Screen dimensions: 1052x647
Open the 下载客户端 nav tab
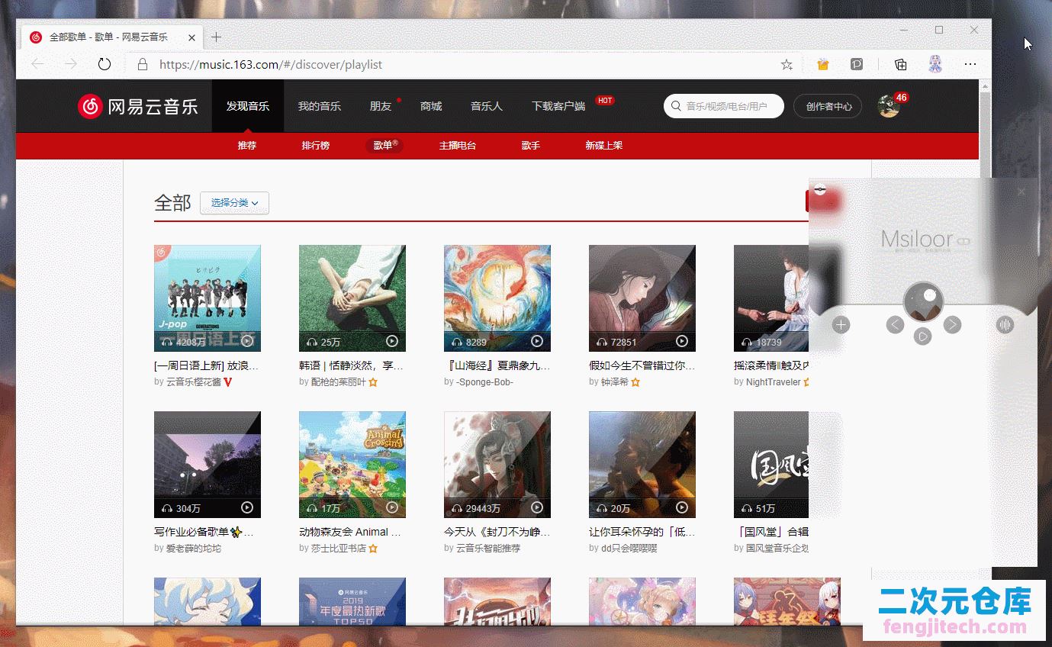pos(558,106)
